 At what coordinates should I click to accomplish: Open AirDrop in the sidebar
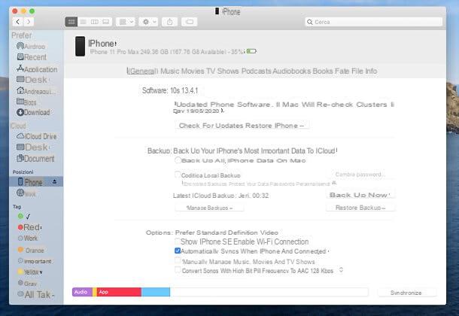(31, 46)
